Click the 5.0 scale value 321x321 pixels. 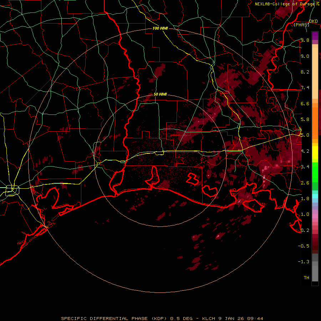305,135
